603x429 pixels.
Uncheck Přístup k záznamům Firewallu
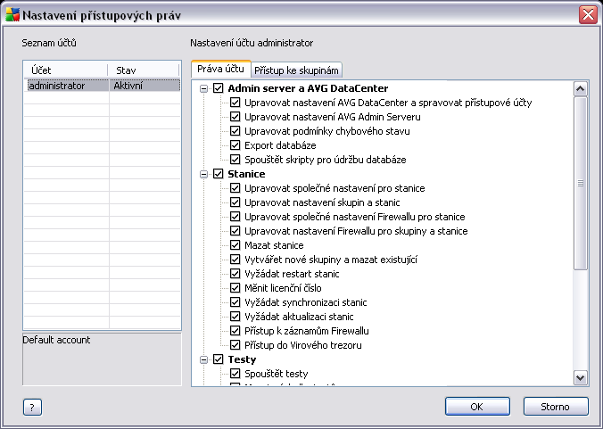pos(235,331)
